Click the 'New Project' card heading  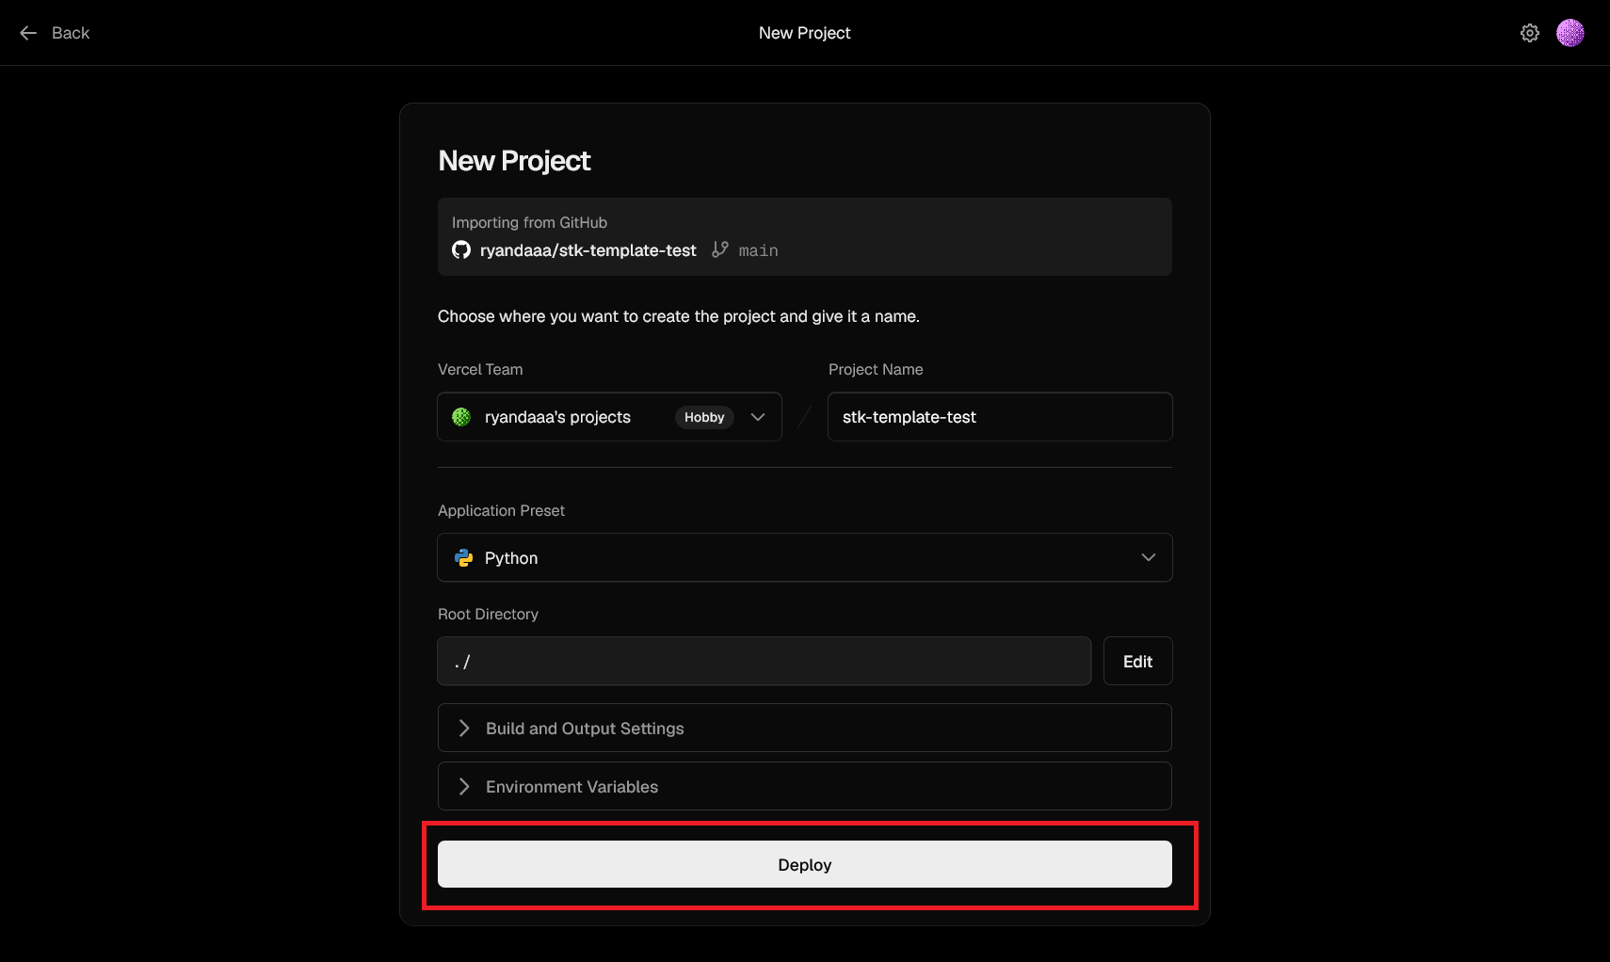(514, 161)
